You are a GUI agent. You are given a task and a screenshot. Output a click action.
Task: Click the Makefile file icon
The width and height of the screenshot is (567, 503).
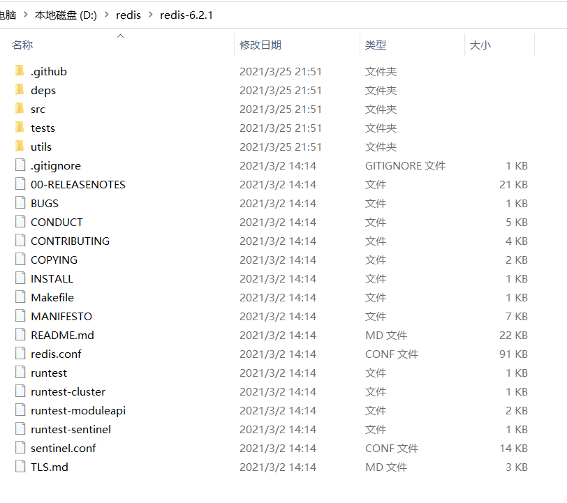(20, 296)
